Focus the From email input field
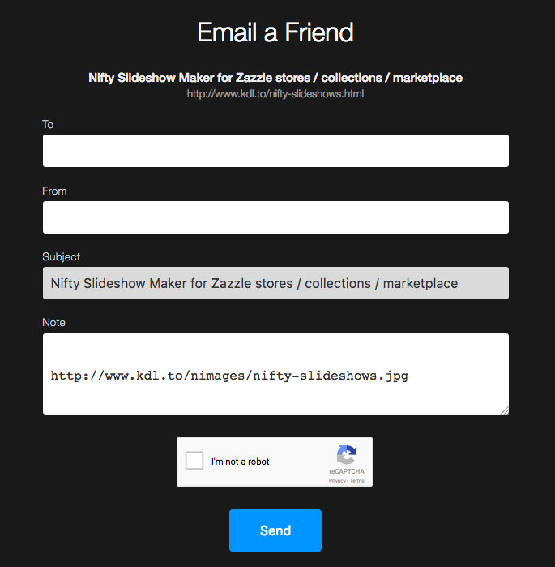 [x=275, y=217]
